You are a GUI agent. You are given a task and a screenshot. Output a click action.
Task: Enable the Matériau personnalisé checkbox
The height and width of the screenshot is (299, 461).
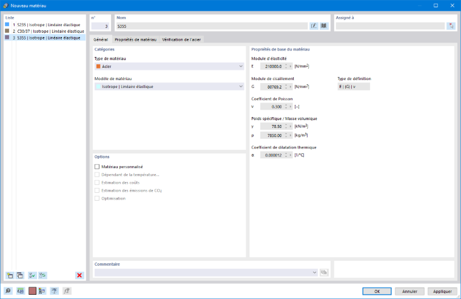97,167
